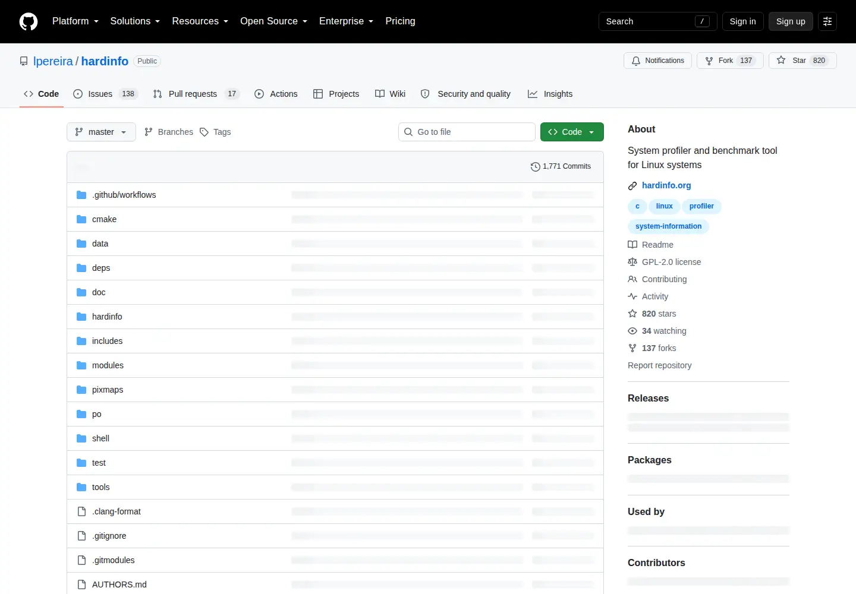Open the includes folder
The width and height of the screenshot is (856, 594).
click(107, 341)
